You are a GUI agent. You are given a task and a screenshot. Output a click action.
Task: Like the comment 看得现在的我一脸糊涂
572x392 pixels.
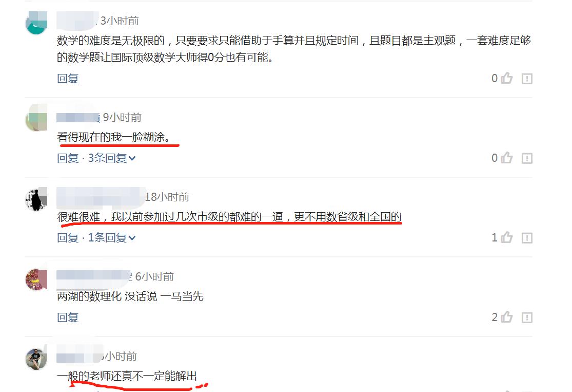point(507,158)
